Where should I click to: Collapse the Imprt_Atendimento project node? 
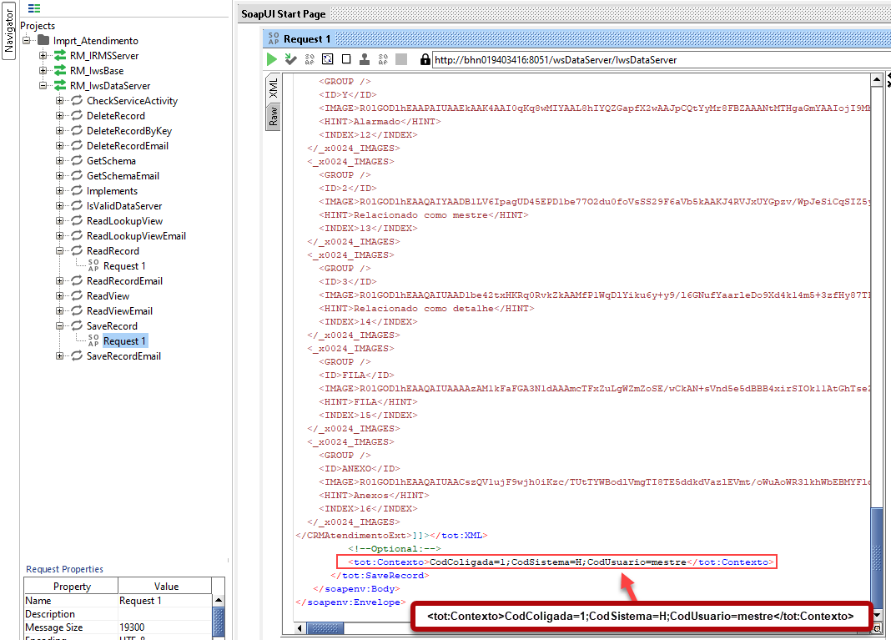click(x=26, y=40)
